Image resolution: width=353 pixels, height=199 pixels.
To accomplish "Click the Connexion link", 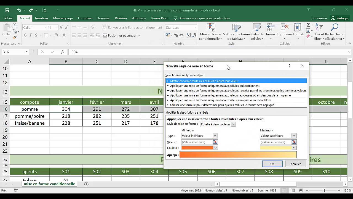I will [x=319, y=18].
